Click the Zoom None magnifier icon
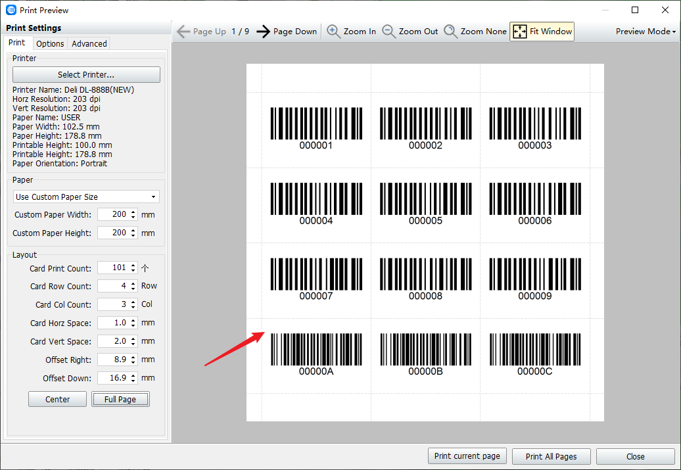This screenshot has height=470, width=681. point(450,32)
